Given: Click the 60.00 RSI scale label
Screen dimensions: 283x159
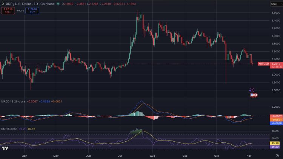Looking at the screenshot, I should [275, 138].
